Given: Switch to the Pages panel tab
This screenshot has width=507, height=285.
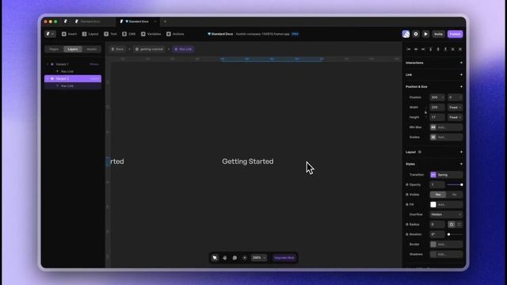Looking at the screenshot, I should (54, 49).
